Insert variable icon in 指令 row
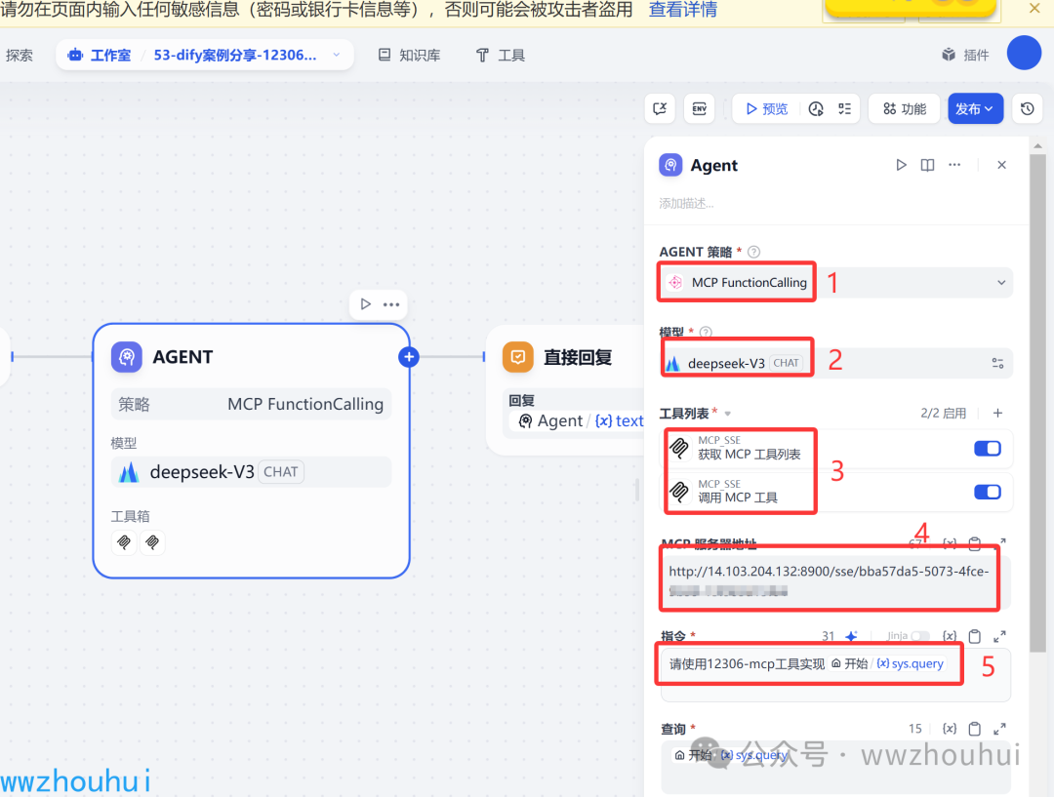 pos(950,636)
